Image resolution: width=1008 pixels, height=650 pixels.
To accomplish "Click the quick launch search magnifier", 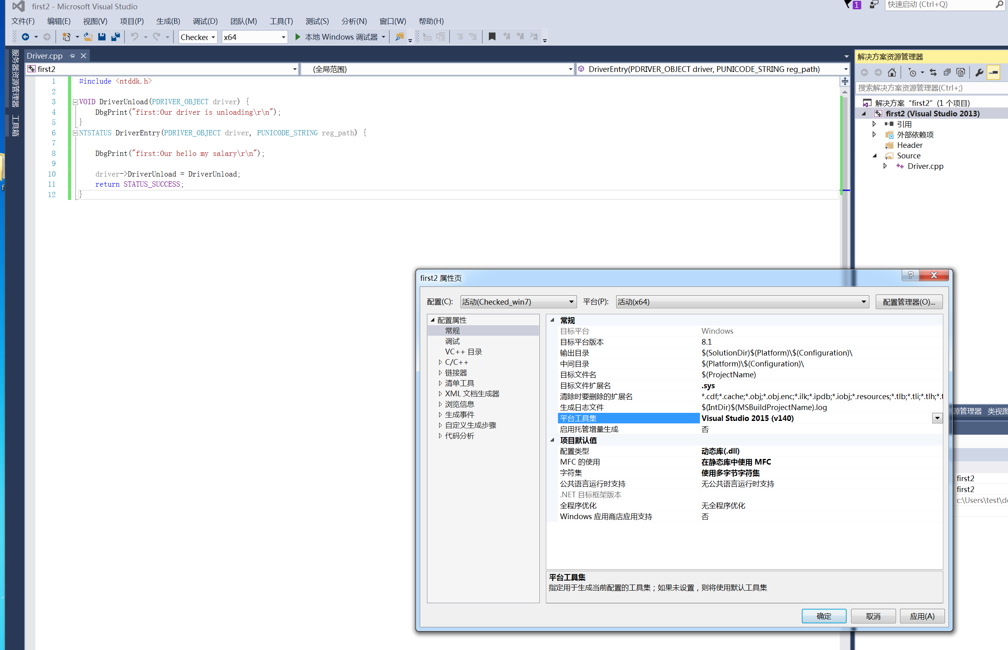I will coord(999,4).
